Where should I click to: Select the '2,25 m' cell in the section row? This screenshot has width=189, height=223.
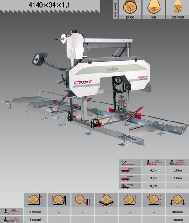(178, 170)
